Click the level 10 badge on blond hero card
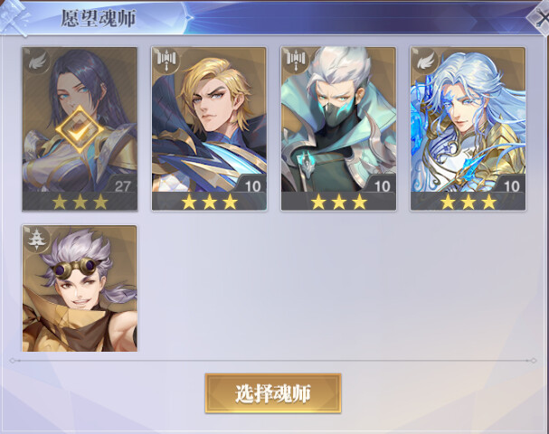The image size is (549, 434). click(x=252, y=186)
